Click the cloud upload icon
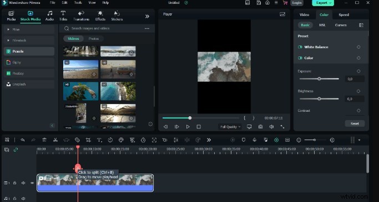 point(267,3)
